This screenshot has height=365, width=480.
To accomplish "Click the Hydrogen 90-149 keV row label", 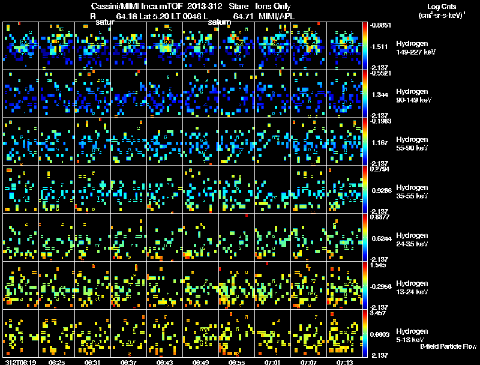I will [x=413, y=96].
